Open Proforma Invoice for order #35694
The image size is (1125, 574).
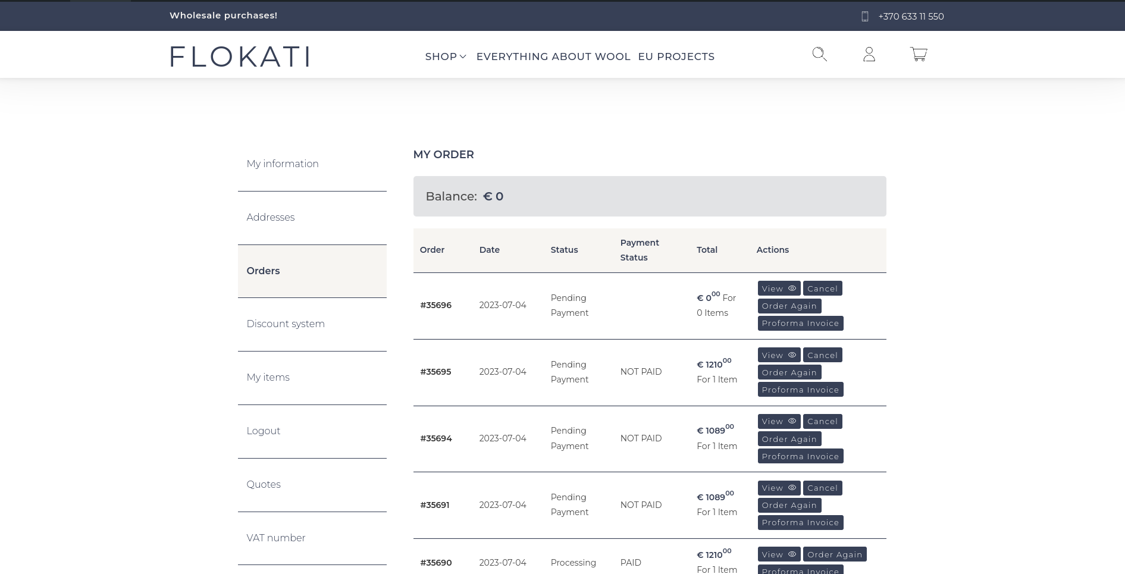point(800,456)
